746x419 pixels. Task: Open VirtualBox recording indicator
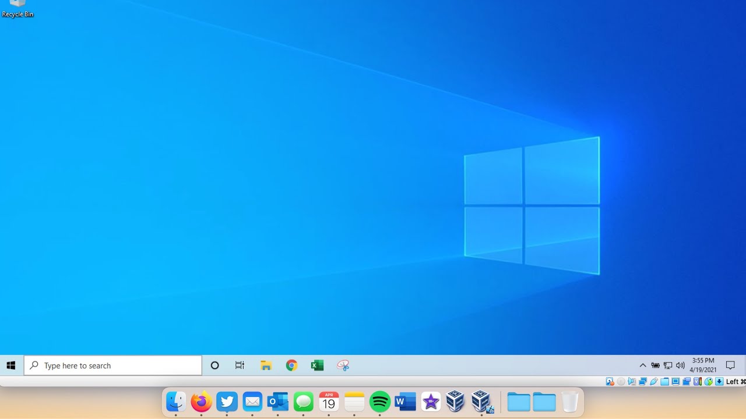(x=687, y=382)
